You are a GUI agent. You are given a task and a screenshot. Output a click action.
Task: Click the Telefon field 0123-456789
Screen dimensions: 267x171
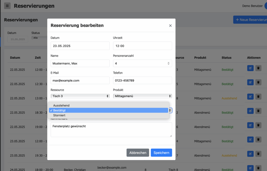click(x=142, y=80)
